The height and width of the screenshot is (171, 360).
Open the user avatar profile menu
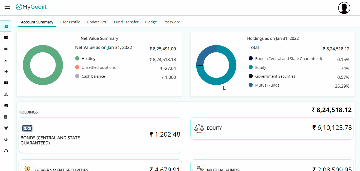344,8
